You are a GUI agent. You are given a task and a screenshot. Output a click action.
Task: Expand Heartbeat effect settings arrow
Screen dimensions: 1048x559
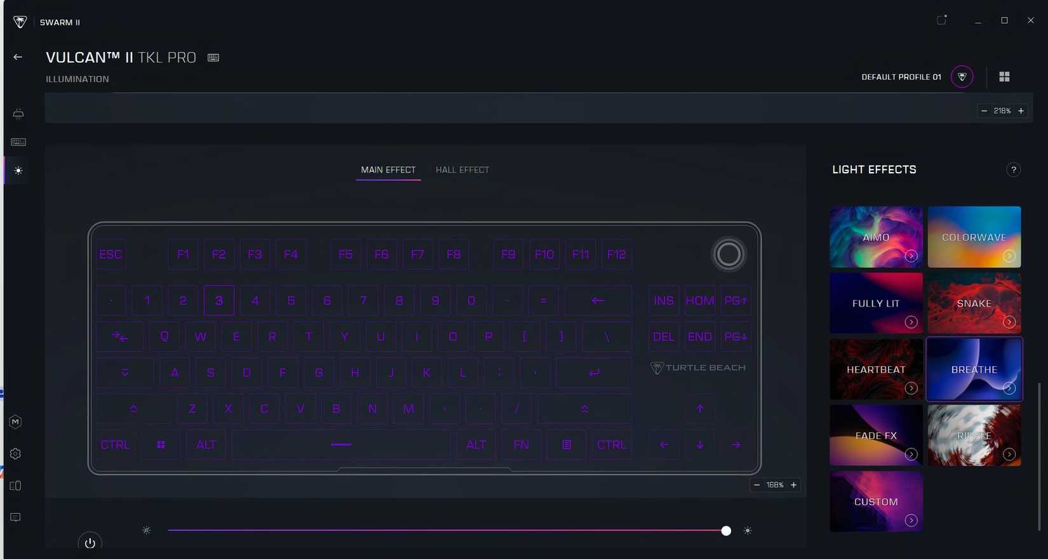(911, 388)
